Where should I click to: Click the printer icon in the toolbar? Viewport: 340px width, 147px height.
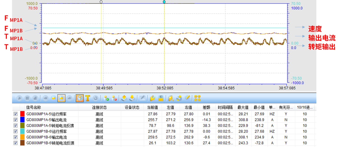pyautogui.click(x=179, y=98)
